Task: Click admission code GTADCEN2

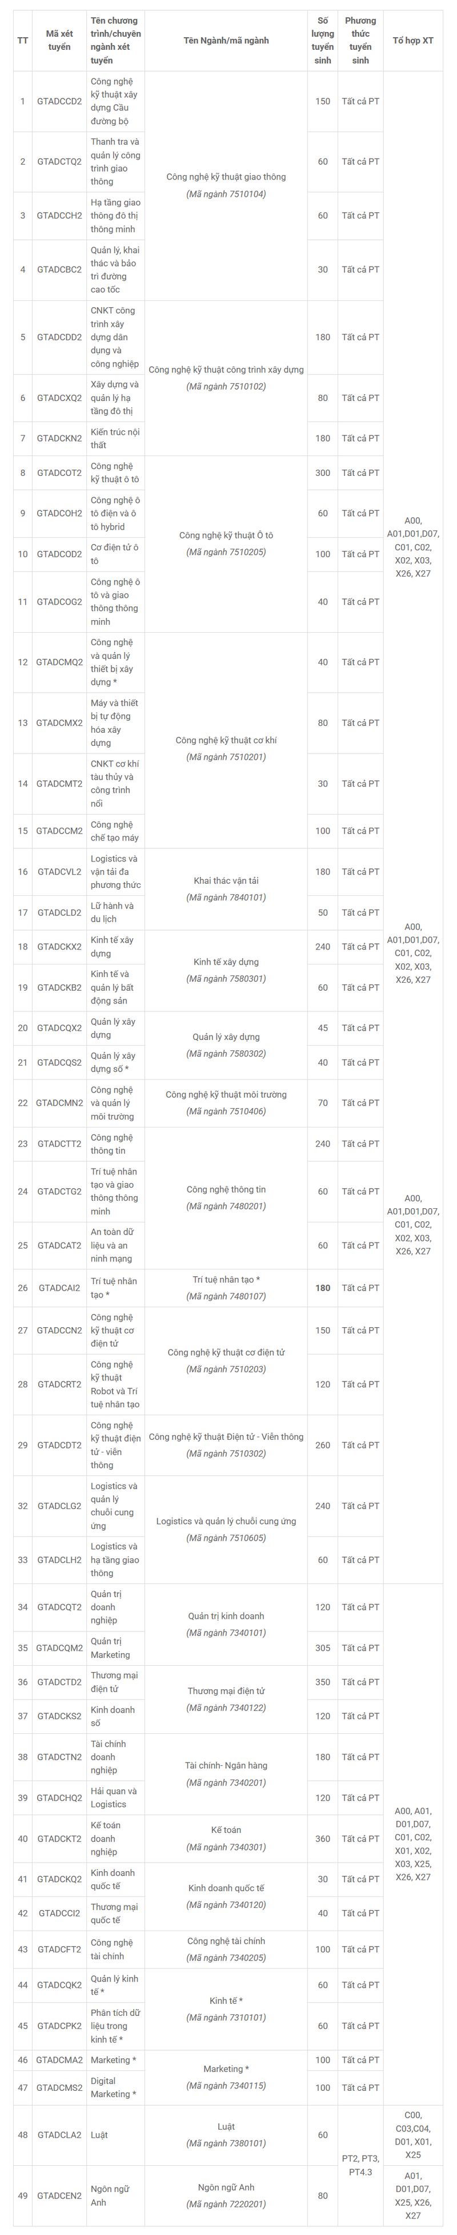Action: point(59,2196)
